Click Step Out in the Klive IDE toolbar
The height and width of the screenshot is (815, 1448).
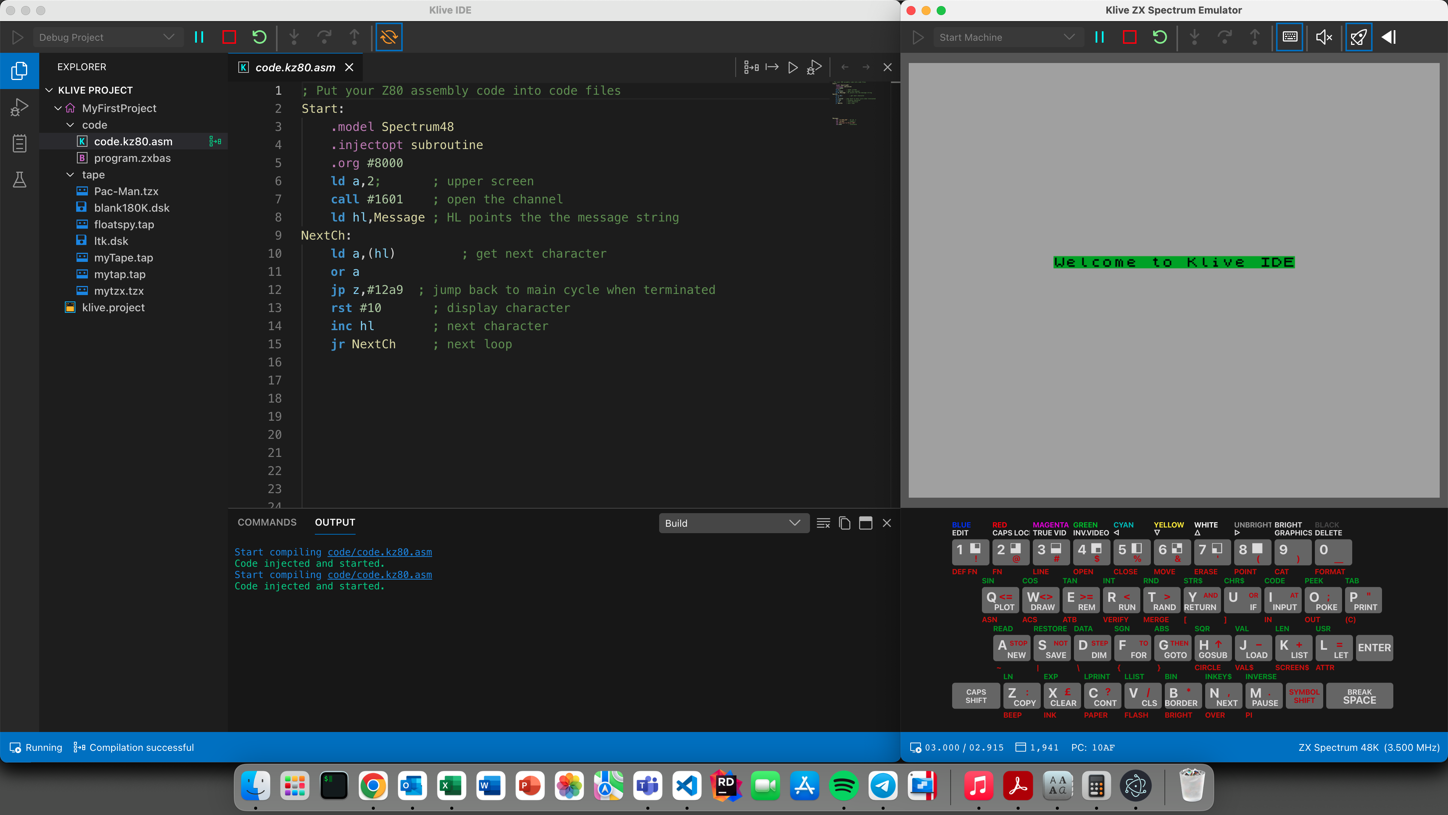pos(354,37)
